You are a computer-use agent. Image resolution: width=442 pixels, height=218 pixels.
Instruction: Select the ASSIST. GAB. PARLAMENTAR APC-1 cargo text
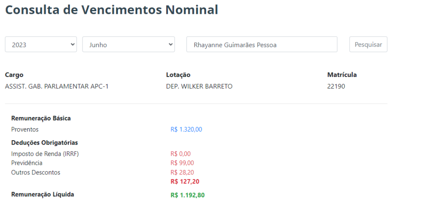[x=57, y=86]
